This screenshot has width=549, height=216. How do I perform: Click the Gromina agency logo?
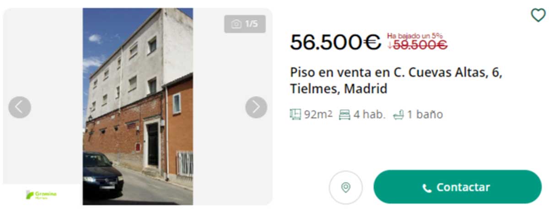click(42, 195)
